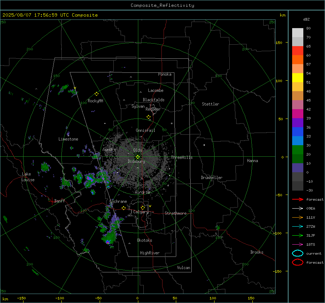325x303 pixels.
Task: Click the Vulcan label
Action: [184, 268]
